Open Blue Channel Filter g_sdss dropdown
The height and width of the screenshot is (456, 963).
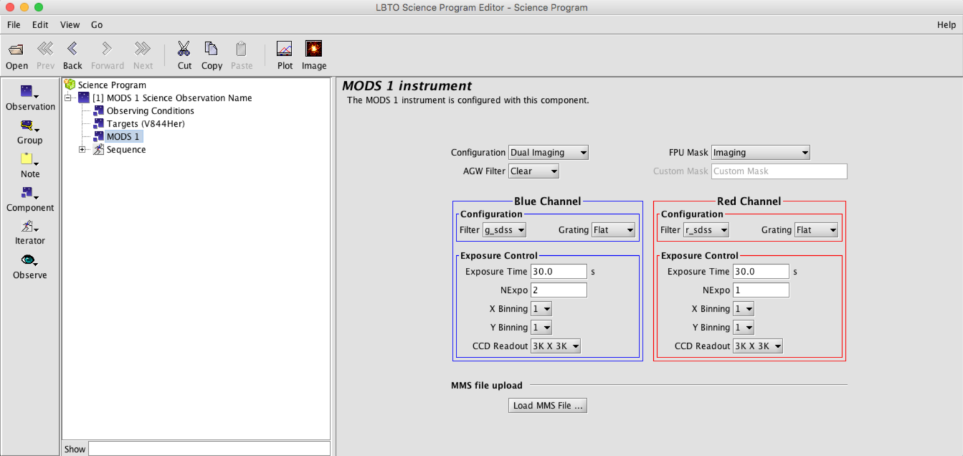pyautogui.click(x=503, y=230)
